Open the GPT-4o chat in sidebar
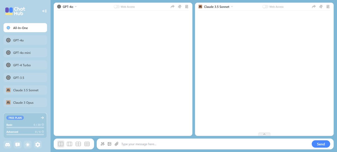Screen dimensions: 337x152 click(x=25, y=40)
